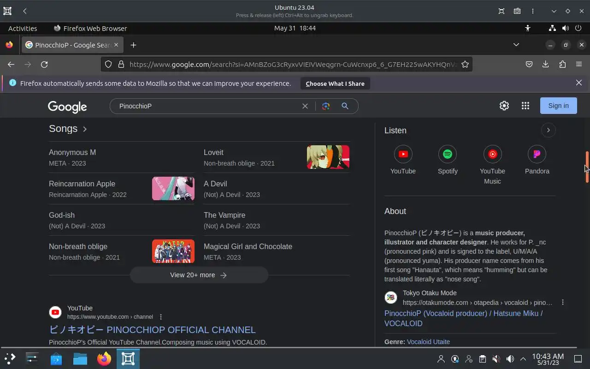
Task: Toggle muted audio icon in system tray
Action: coord(496,359)
